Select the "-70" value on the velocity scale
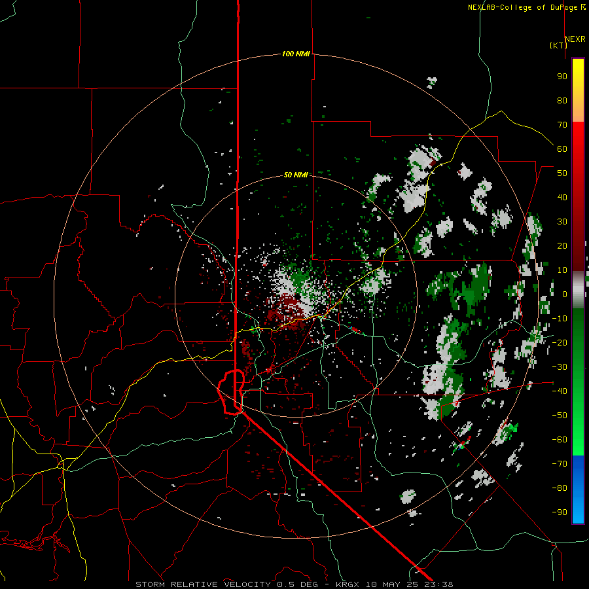The height and width of the screenshot is (589, 589). [x=560, y=464]
